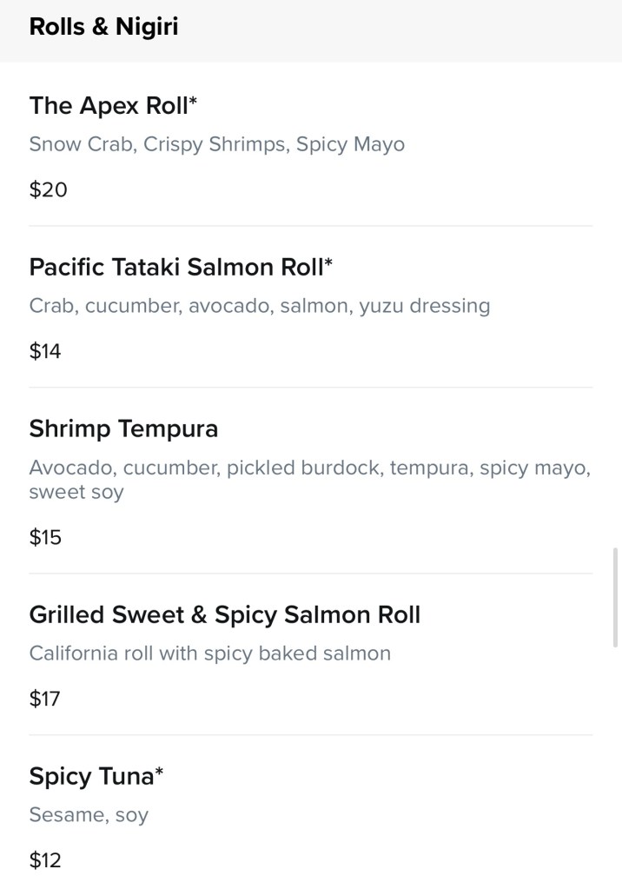Click the Snow Crab, Crispy Shrimps description

click(216, 144)
